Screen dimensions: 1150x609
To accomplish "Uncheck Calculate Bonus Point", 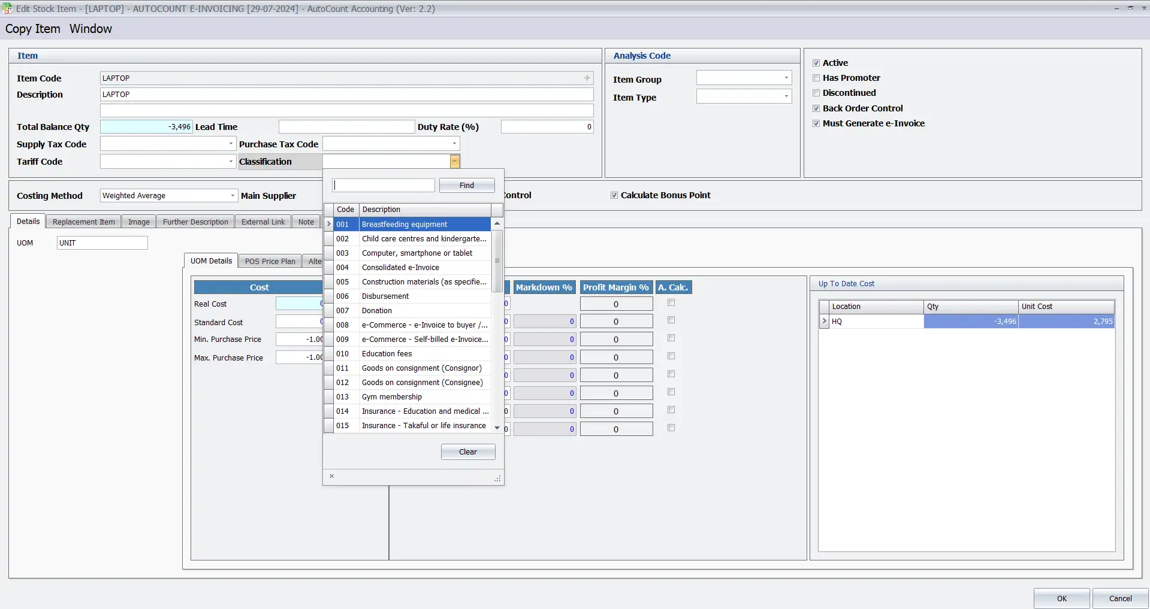I will coord(614,195).
